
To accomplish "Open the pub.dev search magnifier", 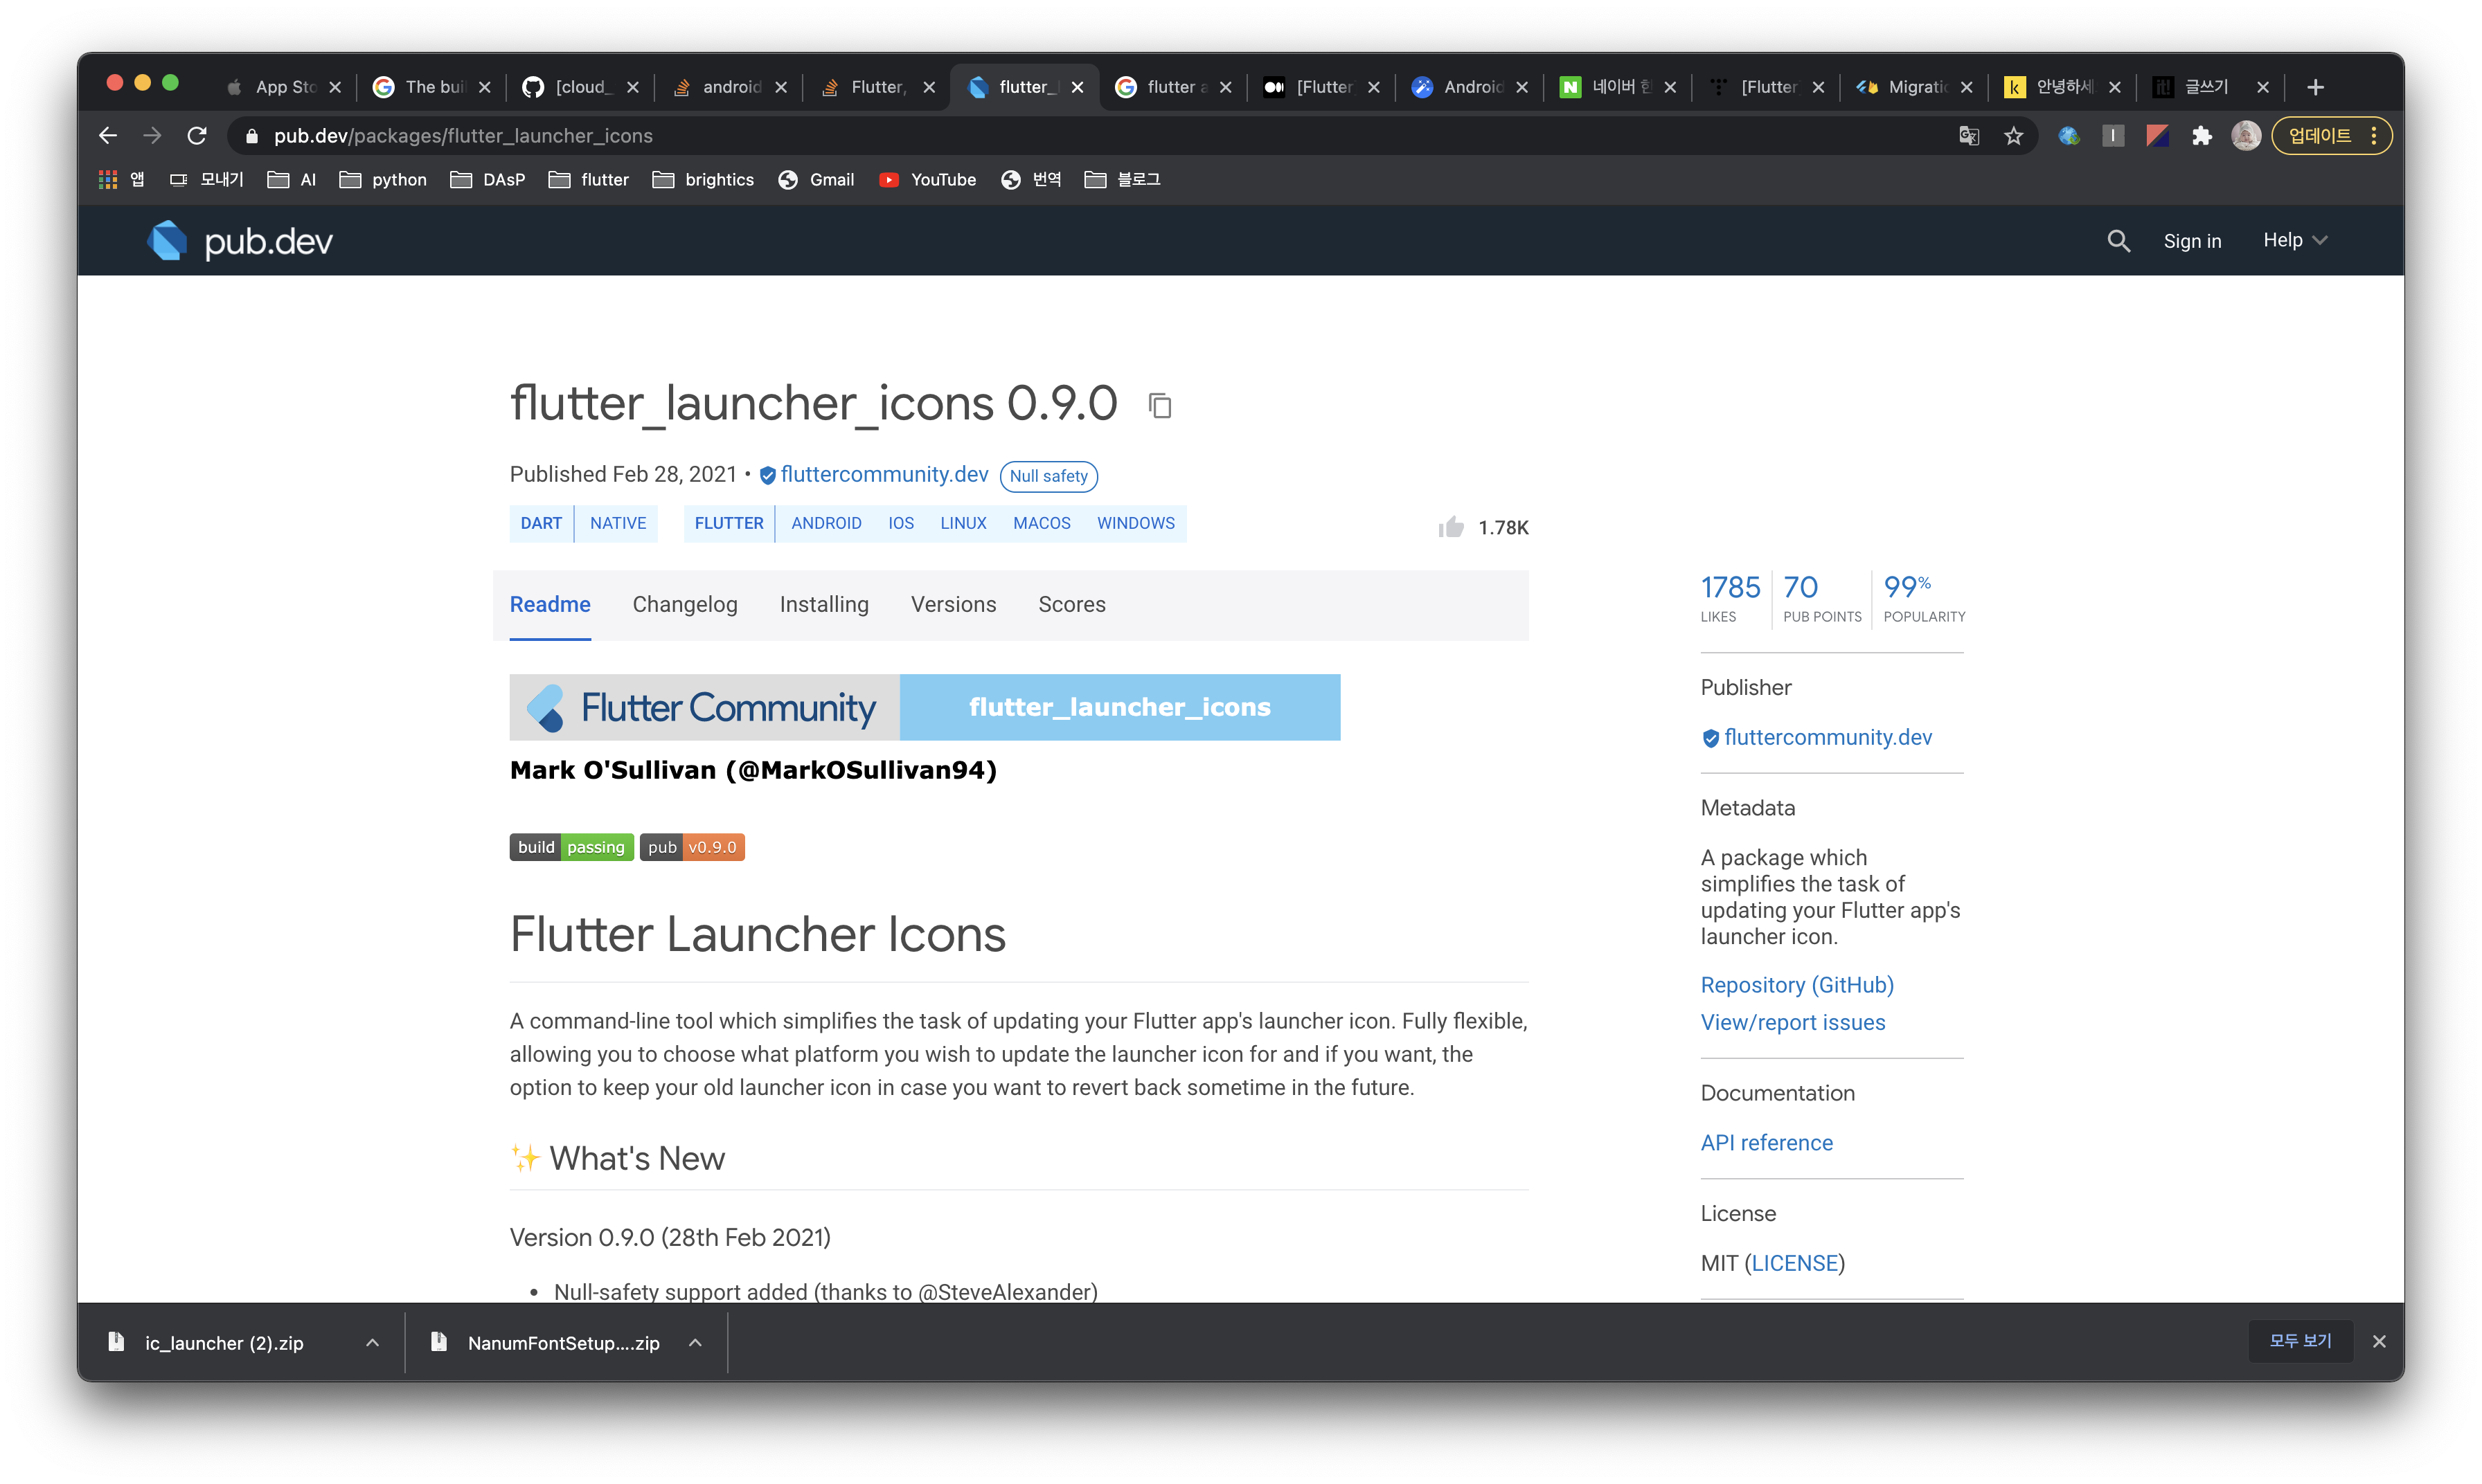I will [2118, 241].
